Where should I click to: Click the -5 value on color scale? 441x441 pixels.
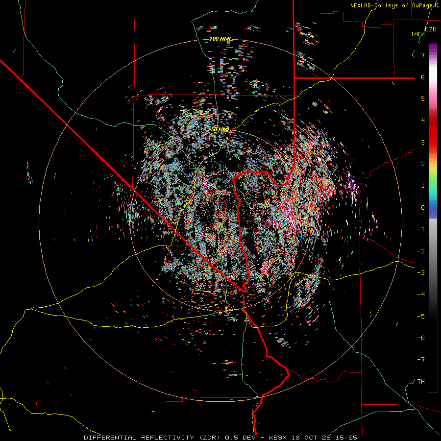421,317
